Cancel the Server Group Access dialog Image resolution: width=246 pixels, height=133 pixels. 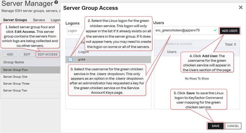(233, 126)
